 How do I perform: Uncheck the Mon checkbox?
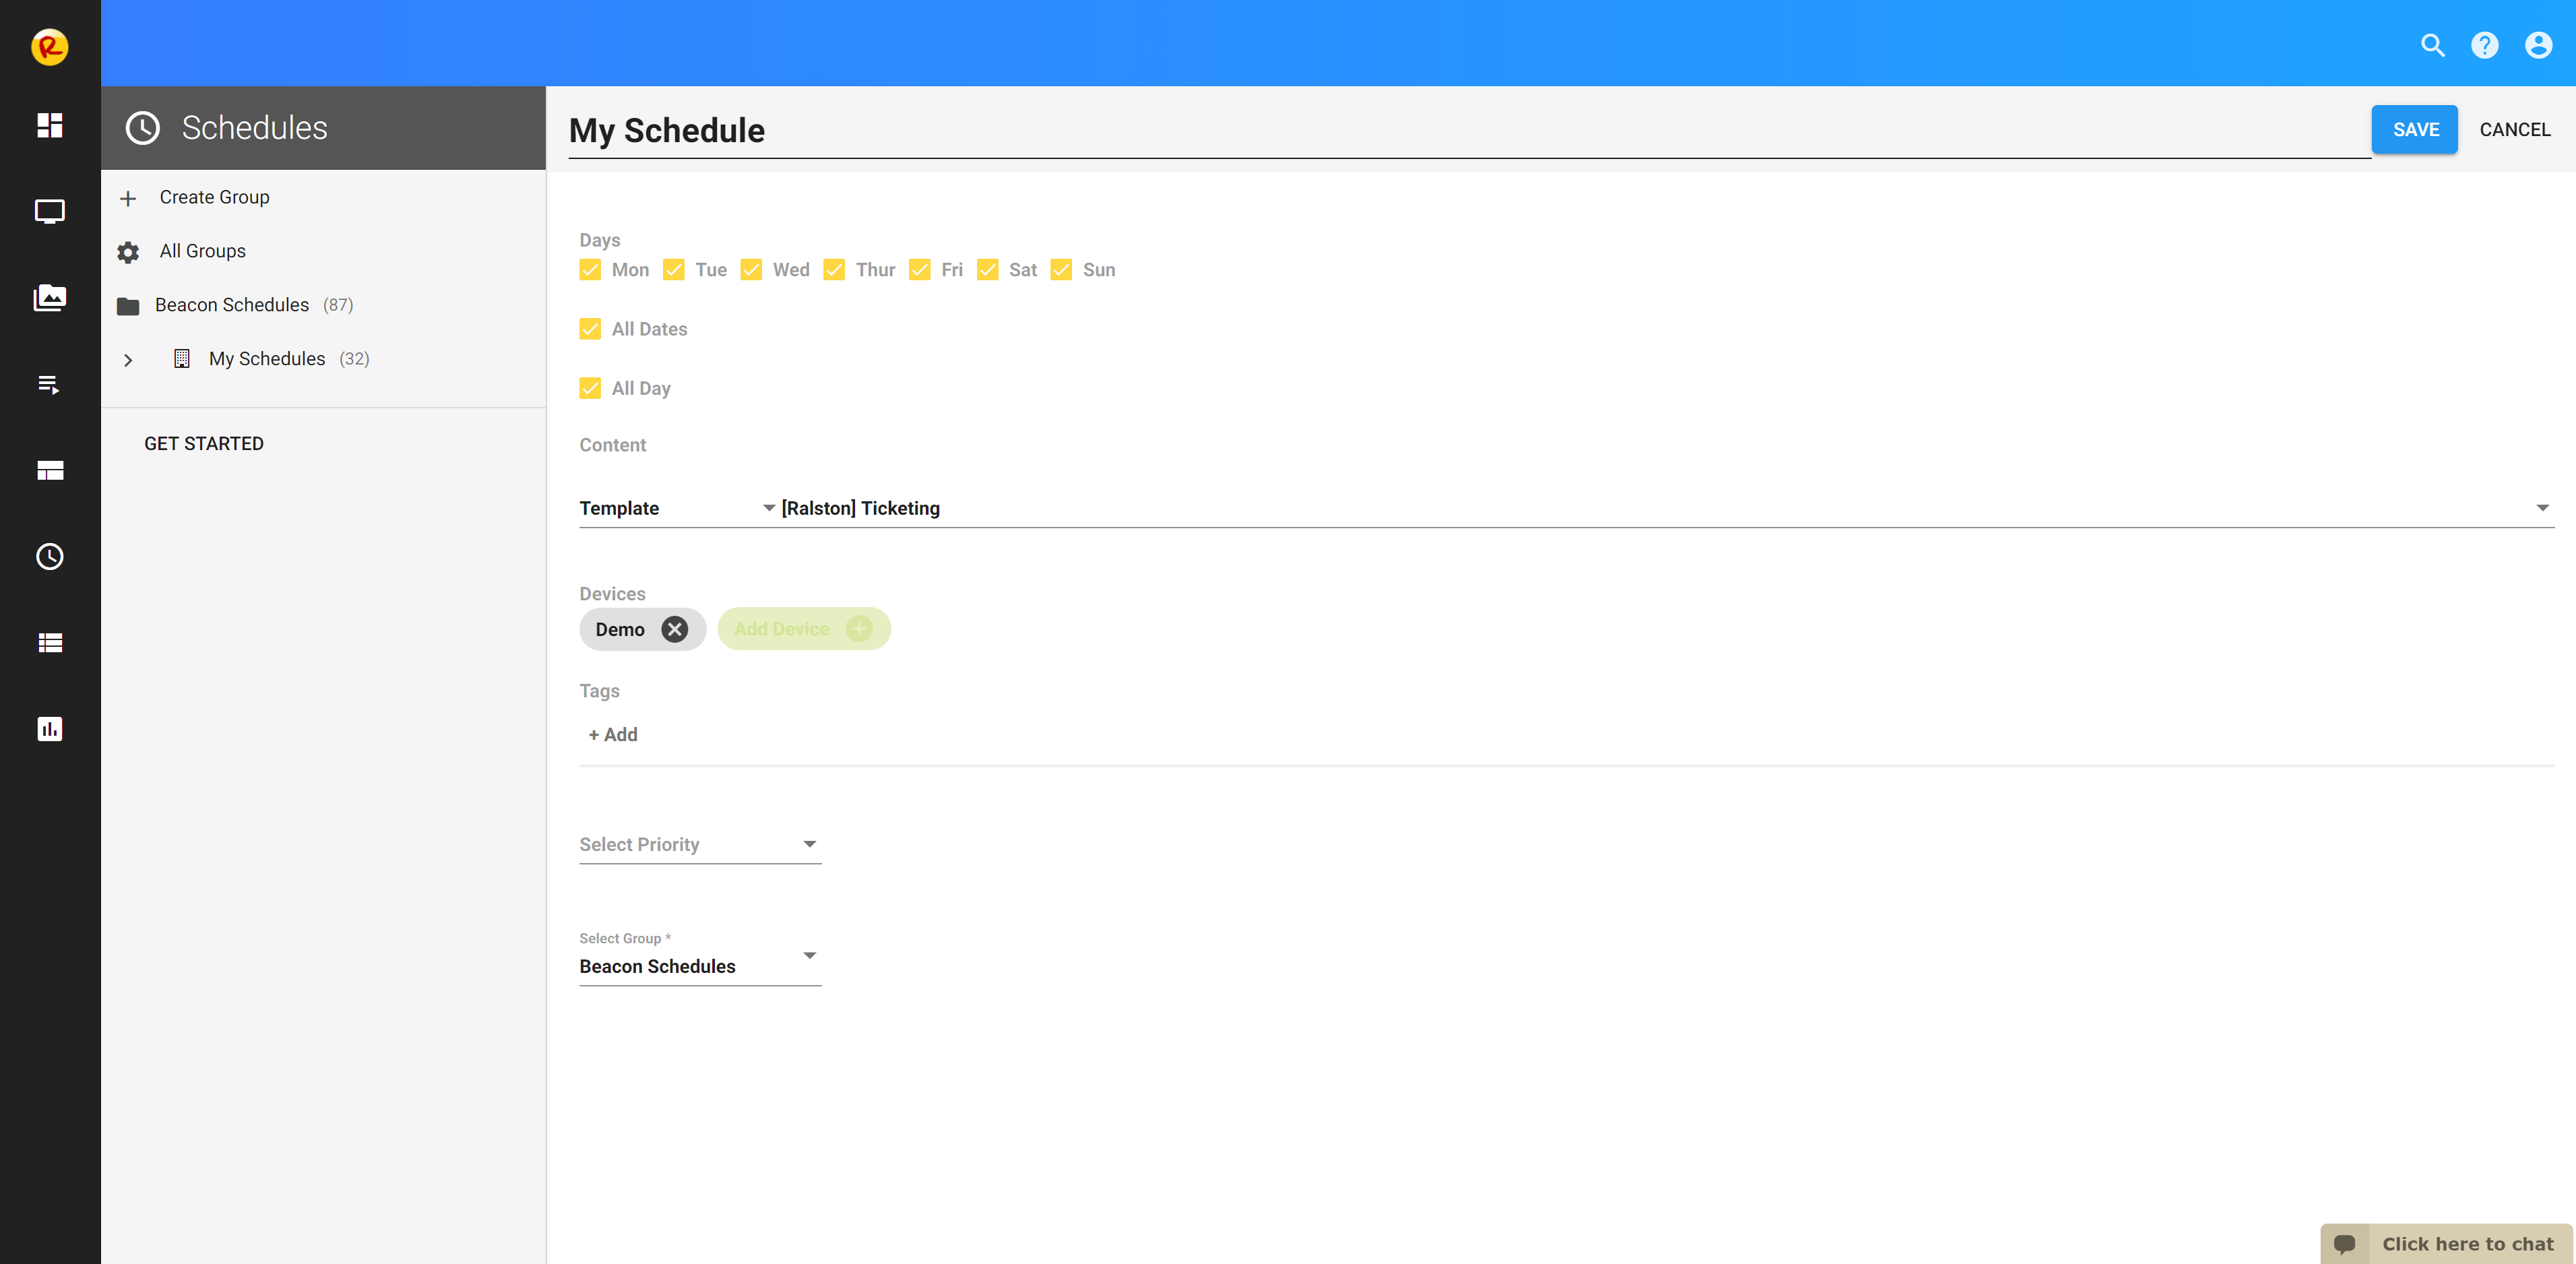(590, 270)
